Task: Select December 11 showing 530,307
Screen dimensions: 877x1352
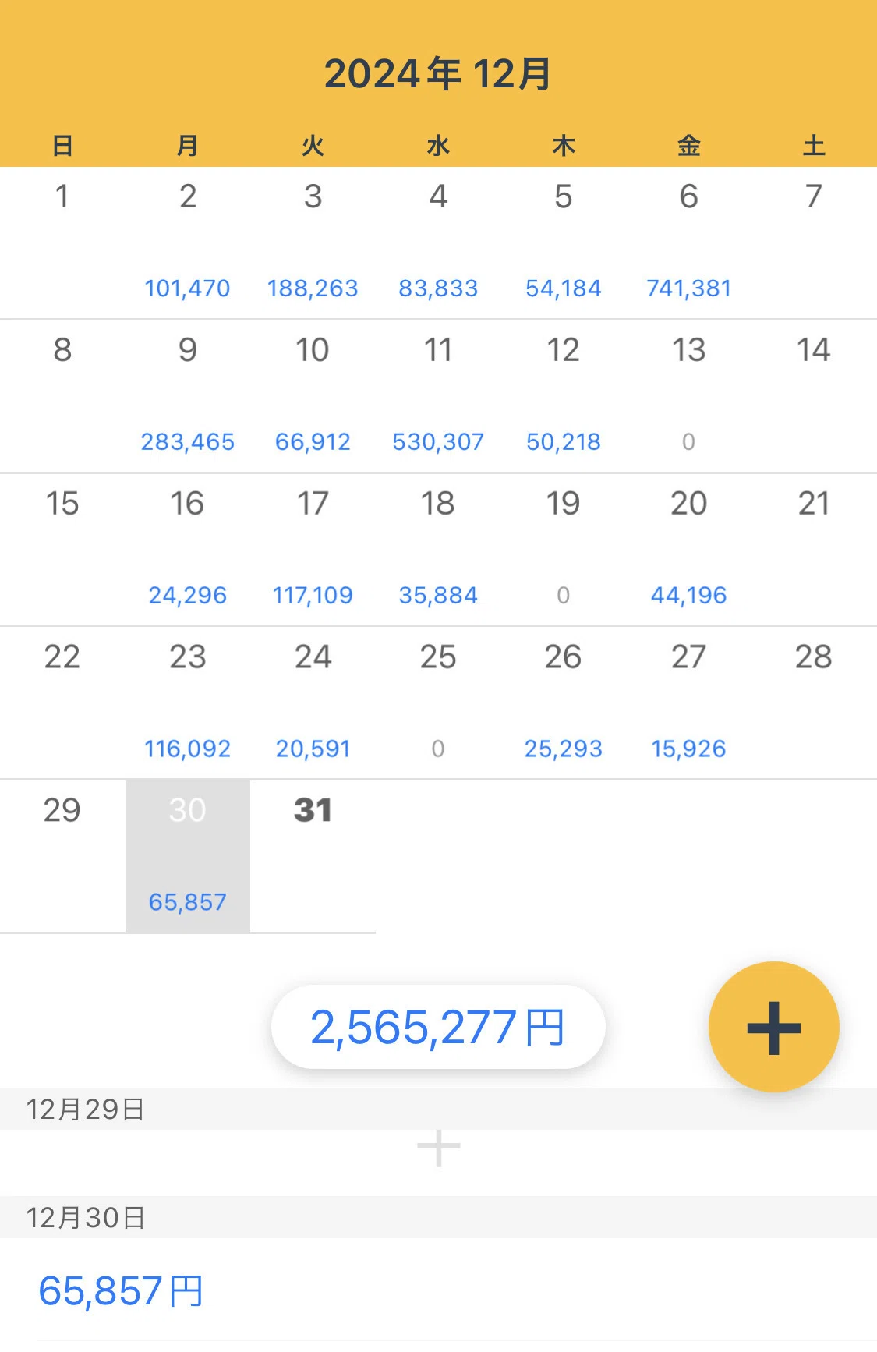Action: pyautogui.click(x=438, y=396)
